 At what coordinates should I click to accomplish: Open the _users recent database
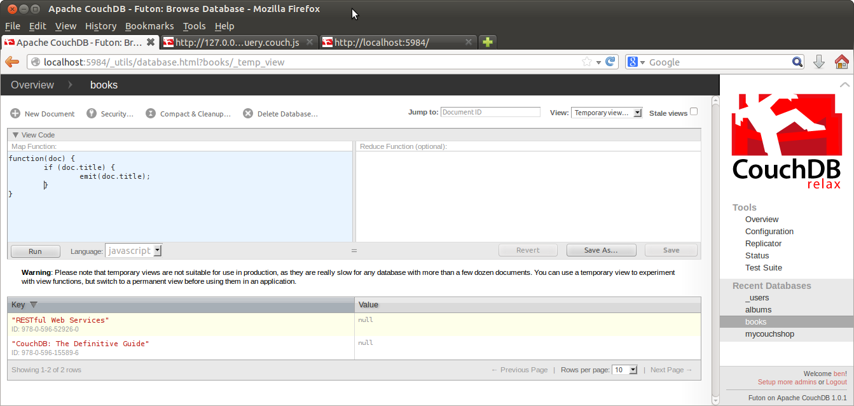tap(757, 298)
